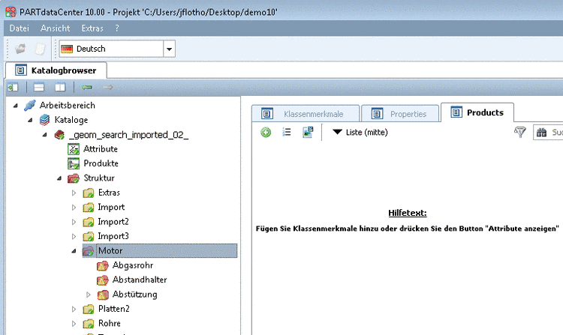Open the Ansicht menu
Viewport: 563px width, 335px height.
(56, 28)
